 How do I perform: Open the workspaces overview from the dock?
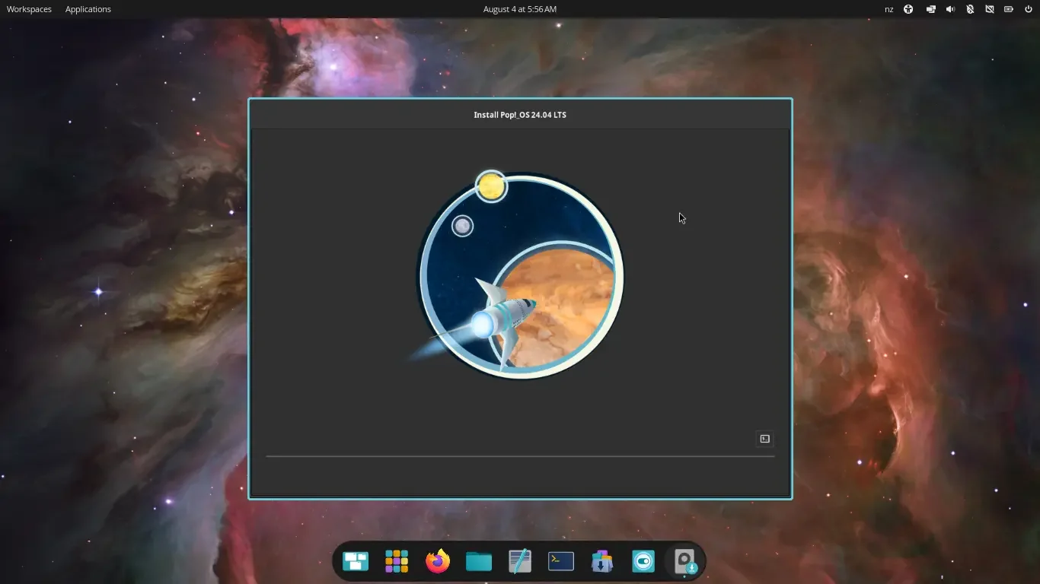[x=356, y=562]
